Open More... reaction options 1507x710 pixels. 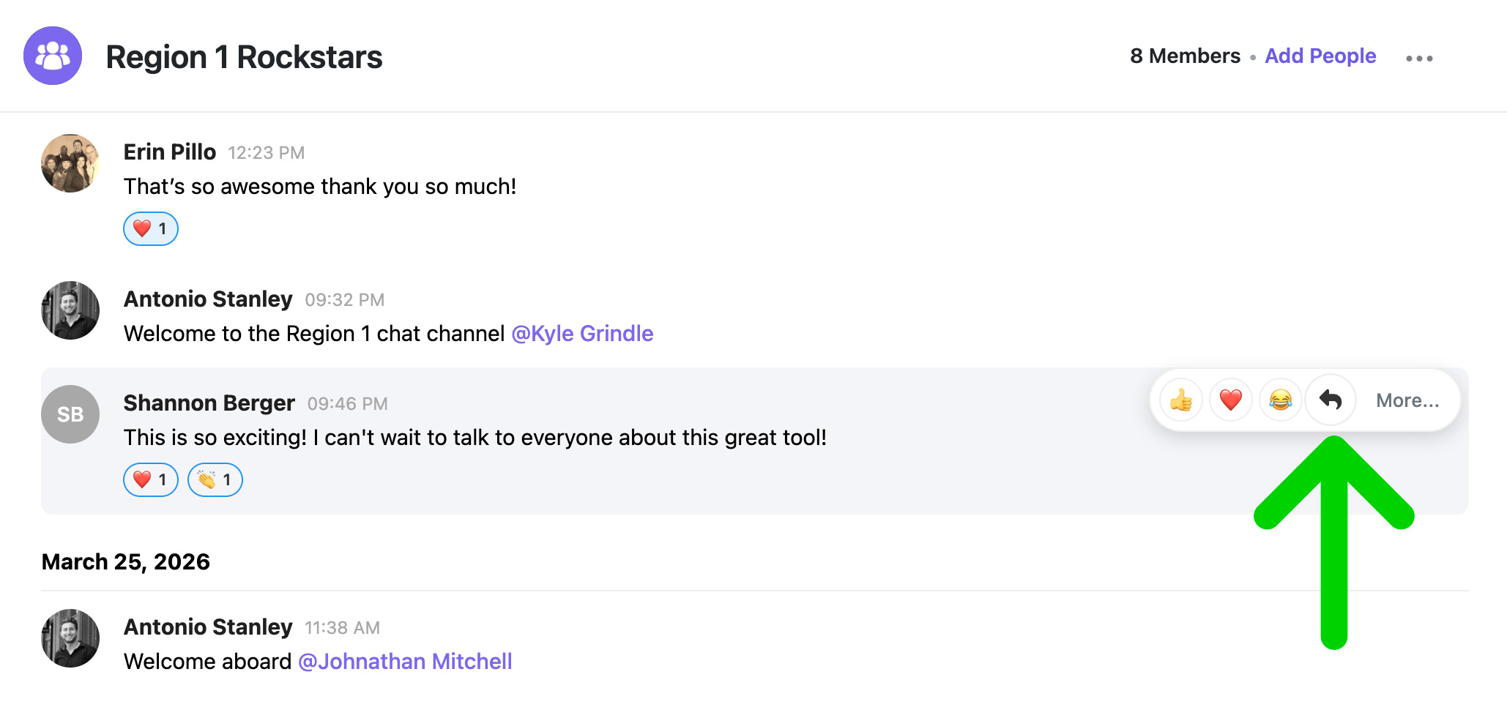tap(1407, 400)
